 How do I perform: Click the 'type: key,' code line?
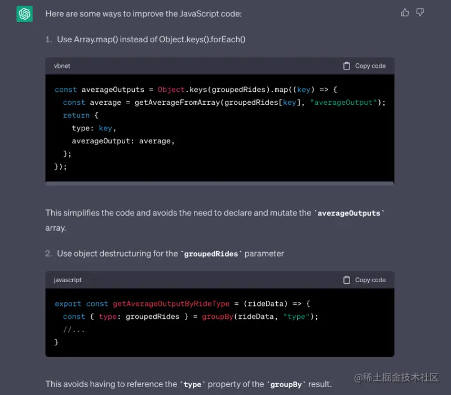[x=94, y=128]
